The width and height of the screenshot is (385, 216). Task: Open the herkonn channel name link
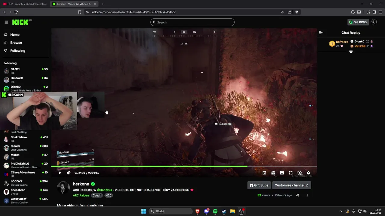tap(81, 184)
